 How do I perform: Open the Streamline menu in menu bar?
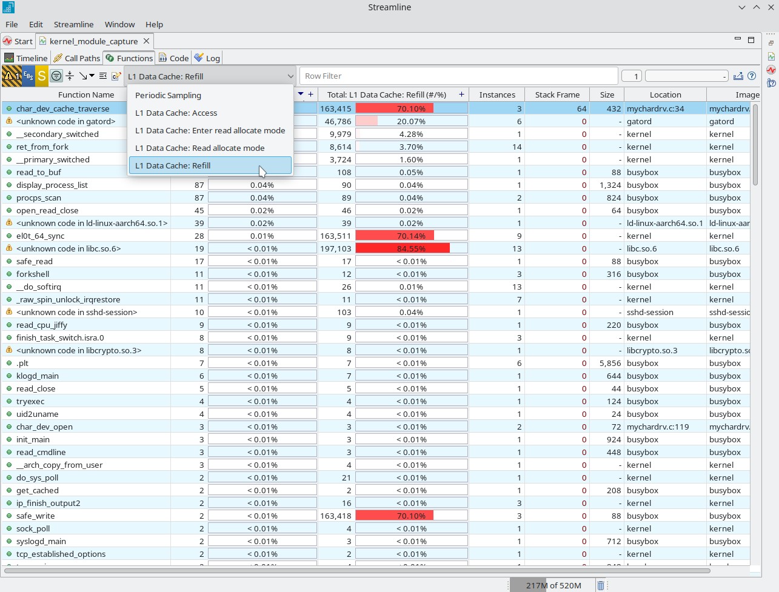coord(73,24)
